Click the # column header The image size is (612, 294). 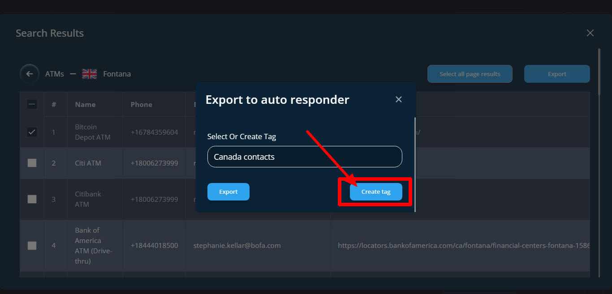pos(54,104)
